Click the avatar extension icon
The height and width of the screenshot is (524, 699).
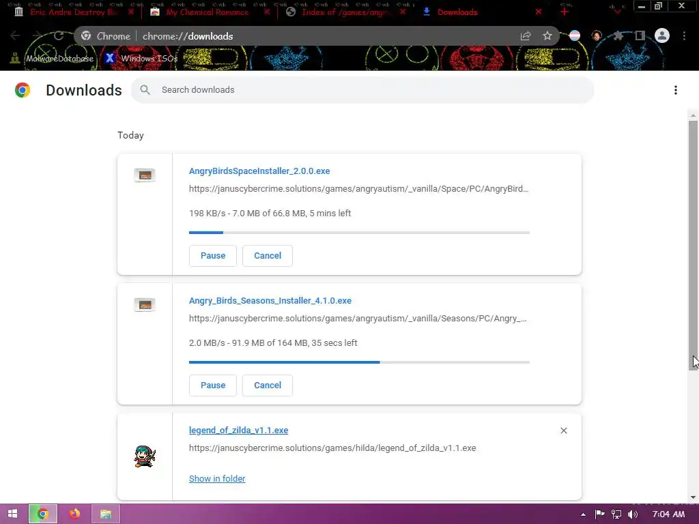click(x=597, y=35)
